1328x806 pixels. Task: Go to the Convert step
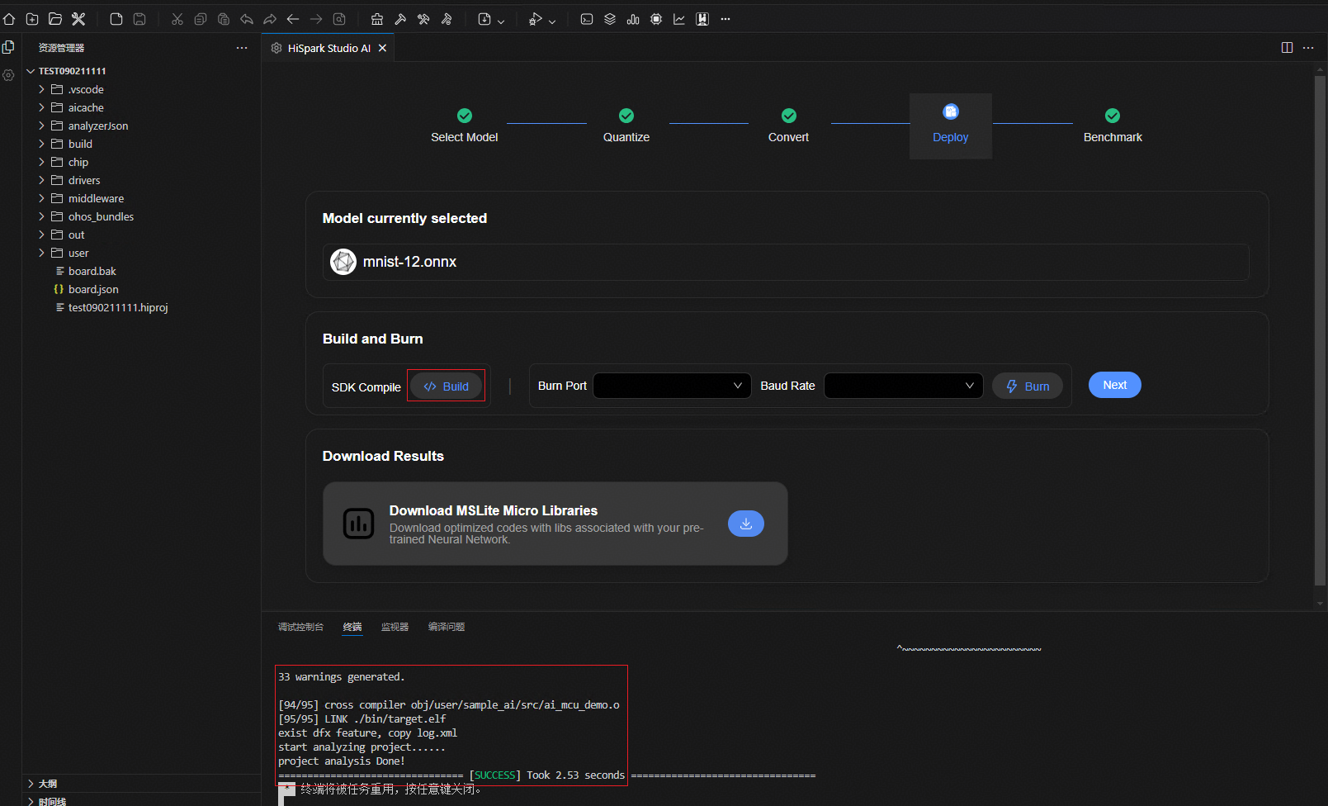coord(788,126)
